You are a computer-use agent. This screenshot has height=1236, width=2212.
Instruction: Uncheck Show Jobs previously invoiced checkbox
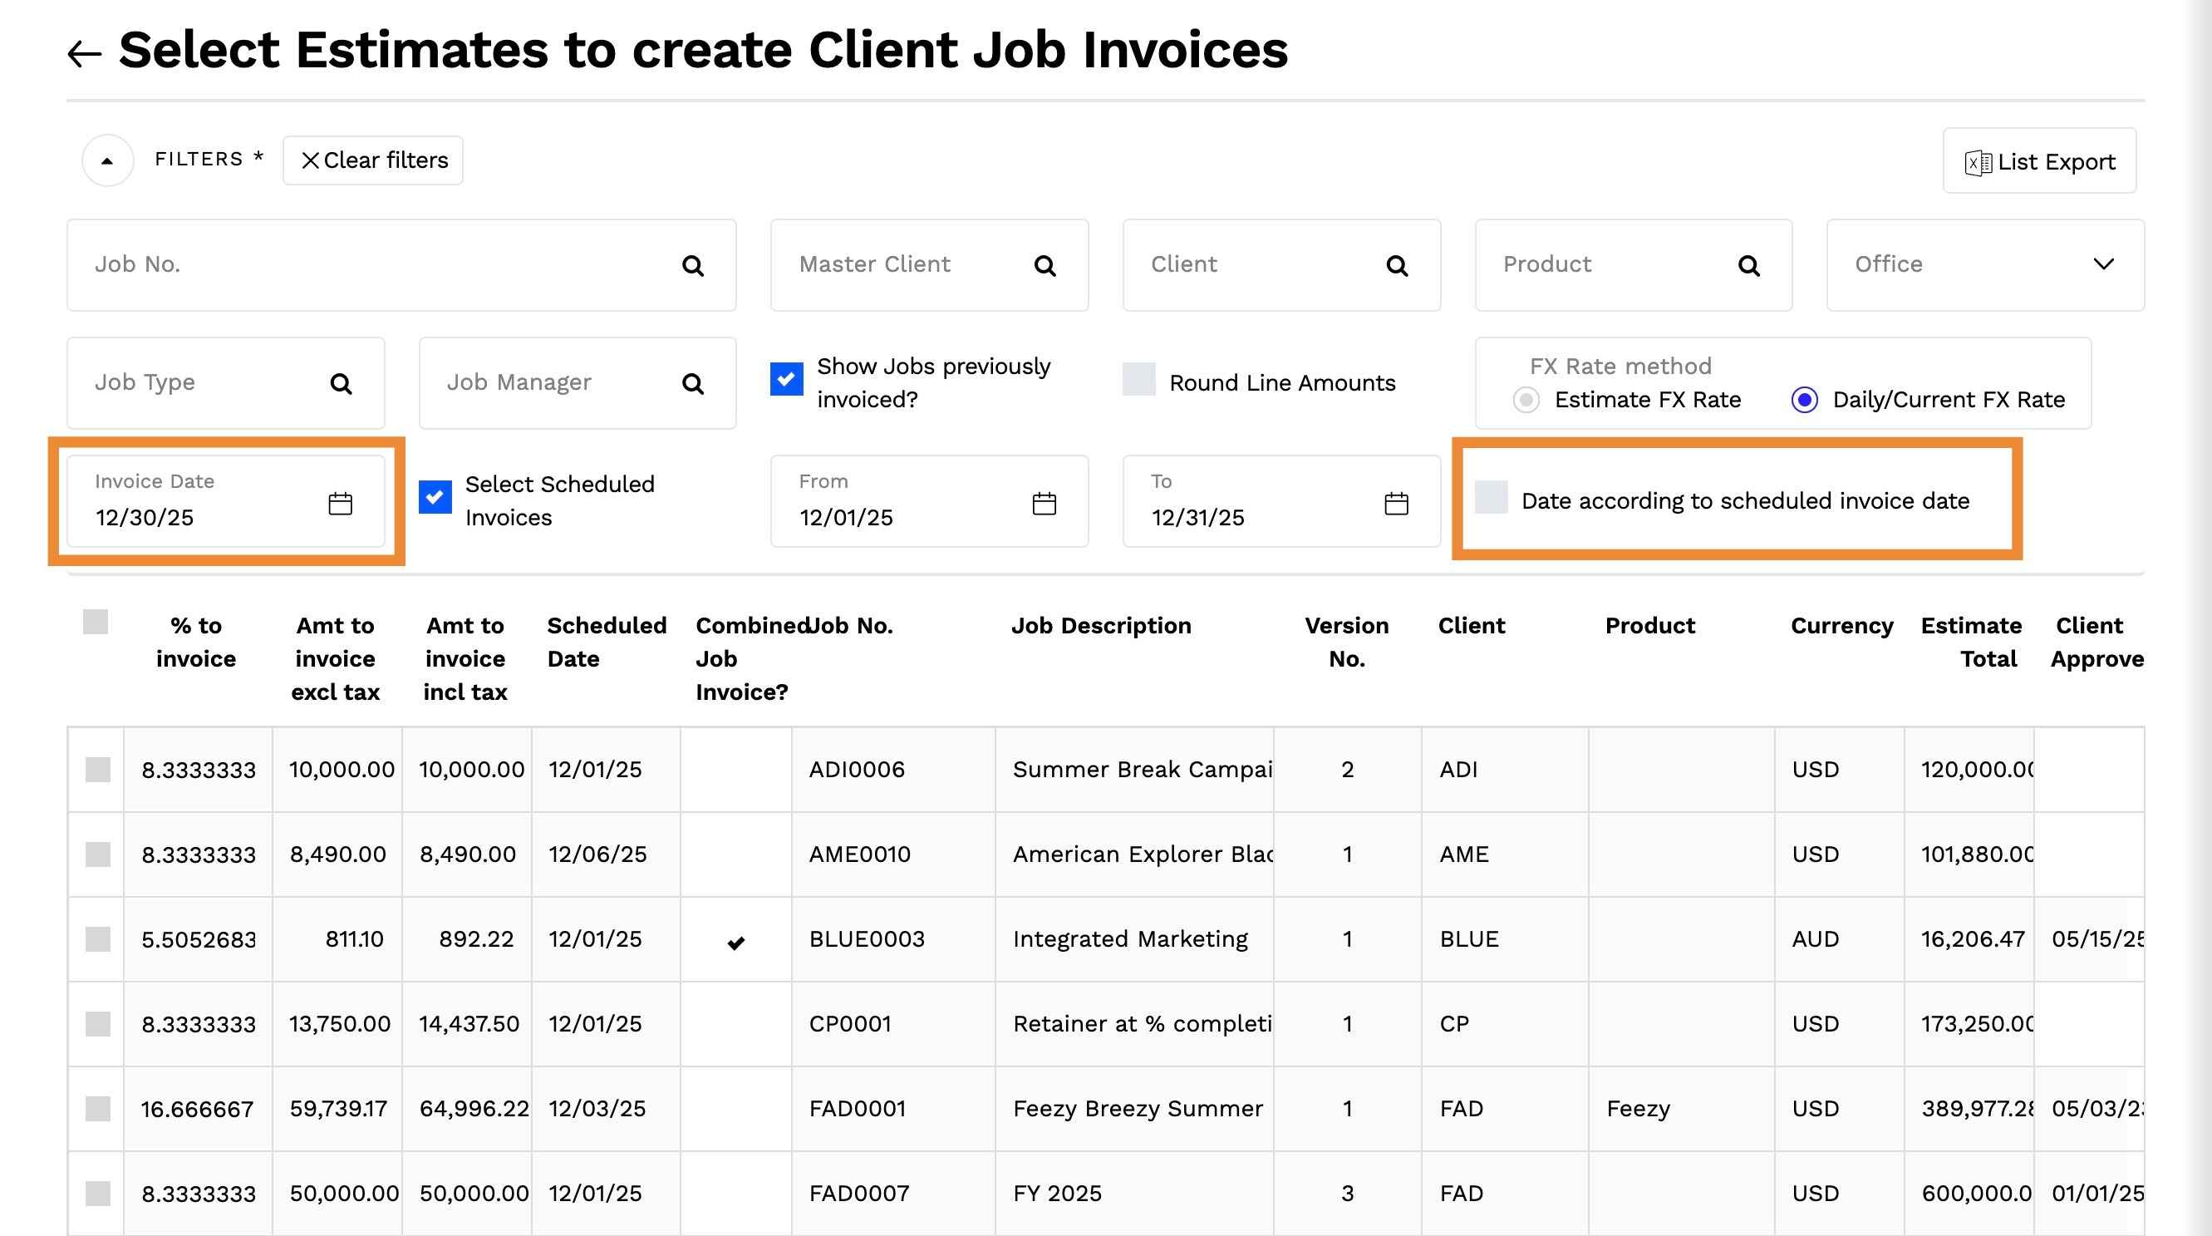pos(787,379)
